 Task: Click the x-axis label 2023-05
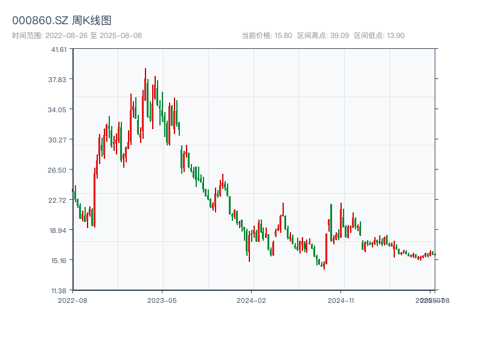162,300
